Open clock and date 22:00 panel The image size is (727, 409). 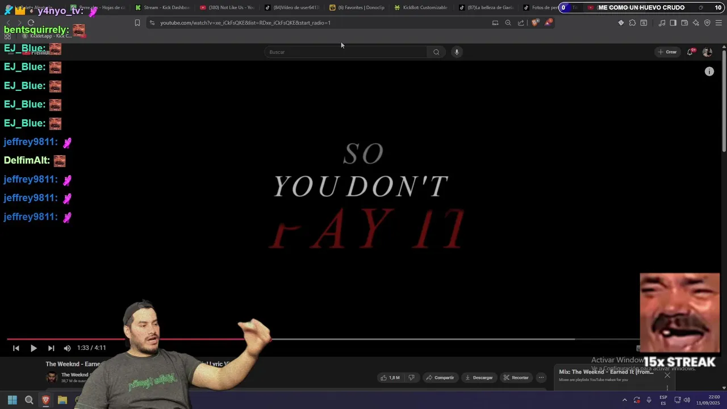coord(708,400)
